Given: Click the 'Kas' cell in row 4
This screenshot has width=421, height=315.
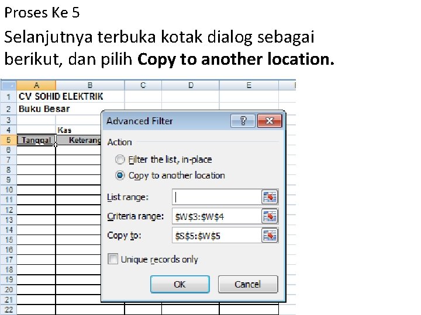Looking at the screenshot, I should click(78, 130).
